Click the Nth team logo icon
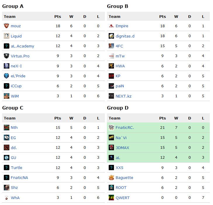Screen dimensions: 213x205 click(x=6, y=128)
